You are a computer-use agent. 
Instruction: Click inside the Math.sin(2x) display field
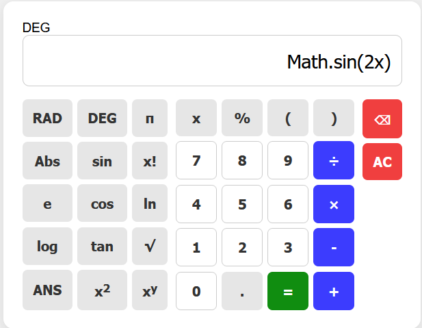[x=212, y=61]
